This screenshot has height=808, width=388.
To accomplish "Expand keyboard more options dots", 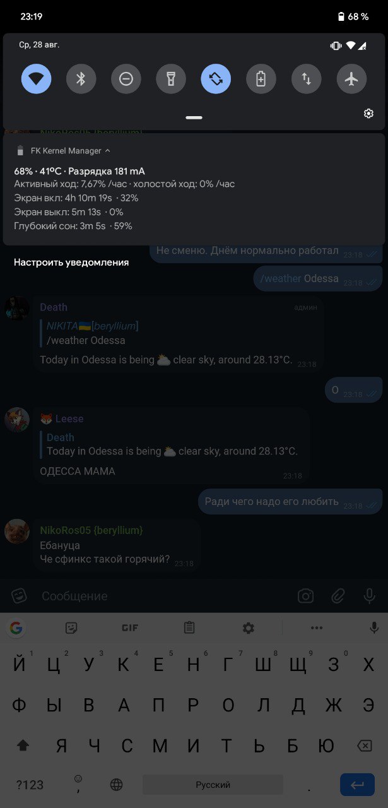I will (317, 627).
